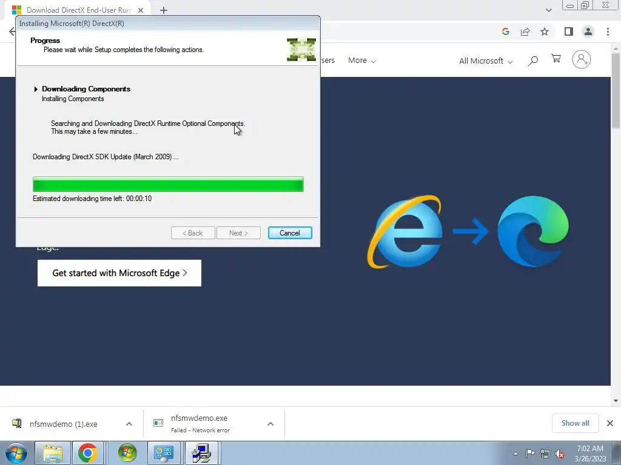Bookmark this page with the star icon
Viewport: 621px width, 465px height.
545,31
